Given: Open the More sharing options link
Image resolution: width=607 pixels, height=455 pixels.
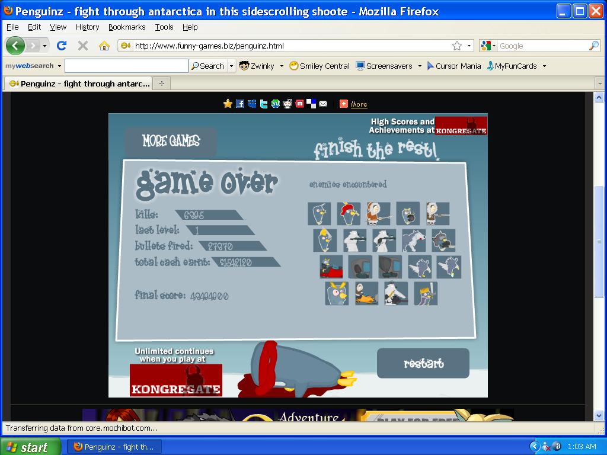Looking at the screenshot, I should click(359, 104).
